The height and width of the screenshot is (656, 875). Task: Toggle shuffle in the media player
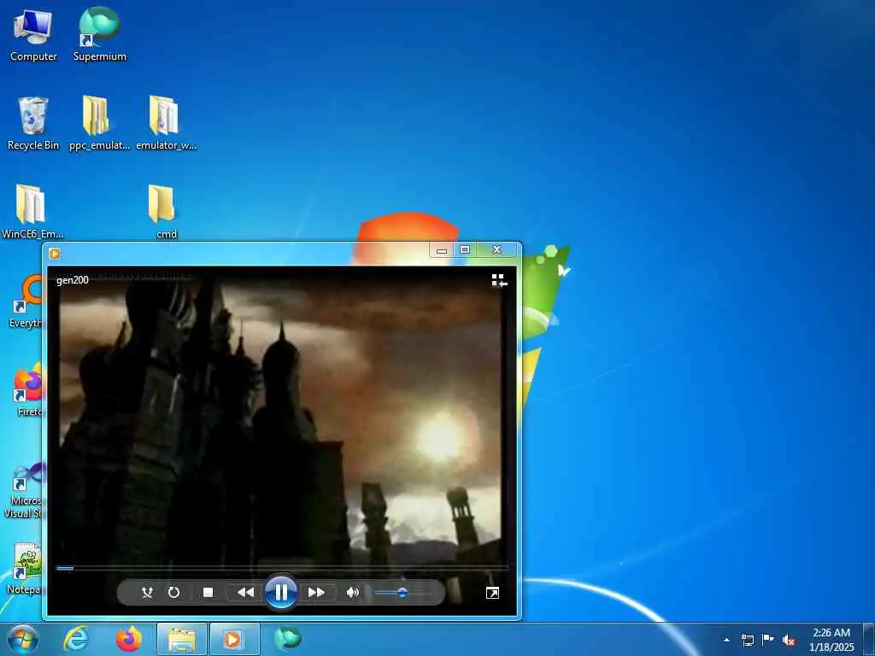point(147,592)
